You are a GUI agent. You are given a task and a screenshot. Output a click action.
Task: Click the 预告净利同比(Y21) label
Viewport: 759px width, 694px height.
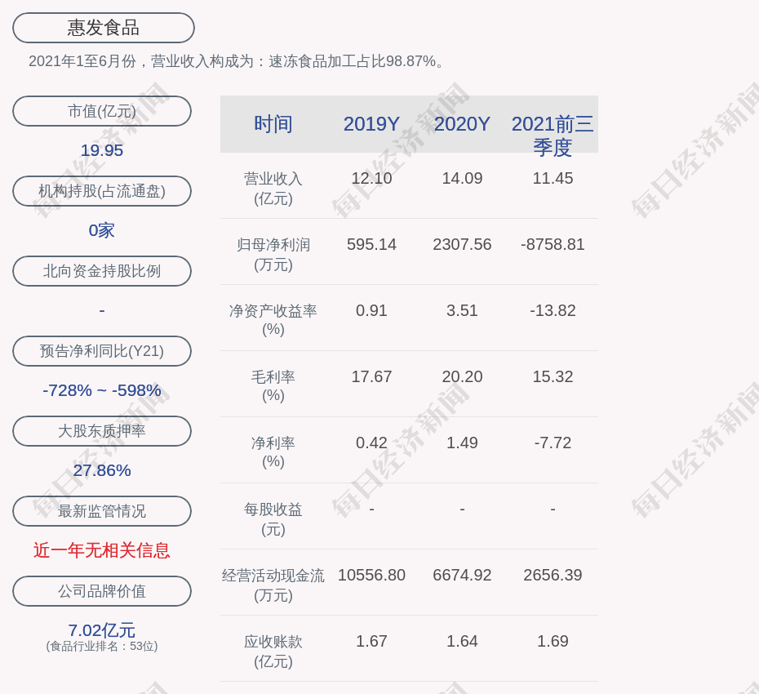(102, 351)
